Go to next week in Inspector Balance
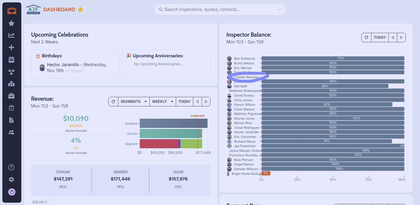Image resolution: width=420 pixels, height=205 pixels. click(401, 38)
